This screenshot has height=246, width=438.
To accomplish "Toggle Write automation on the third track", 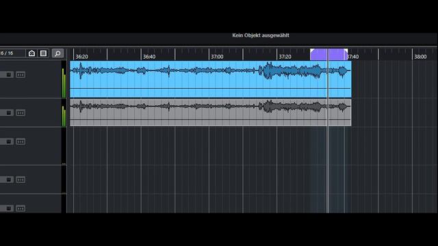I will [8, 141].
